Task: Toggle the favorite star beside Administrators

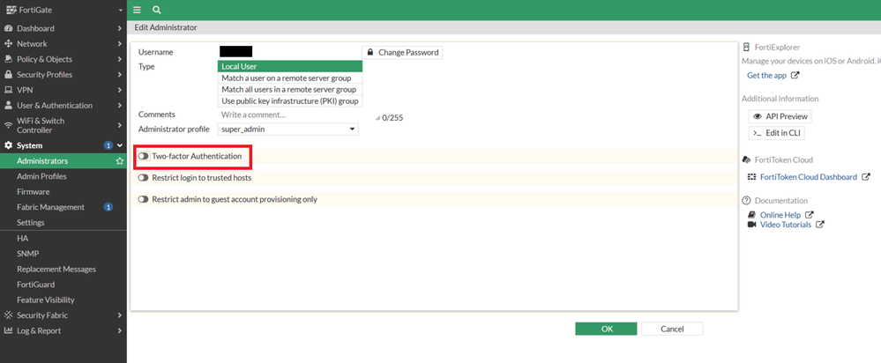Action: pyautogui.click(x=119, y=161)
